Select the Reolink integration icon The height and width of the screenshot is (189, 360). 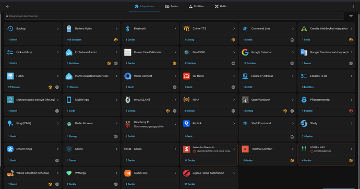point(186,123)
